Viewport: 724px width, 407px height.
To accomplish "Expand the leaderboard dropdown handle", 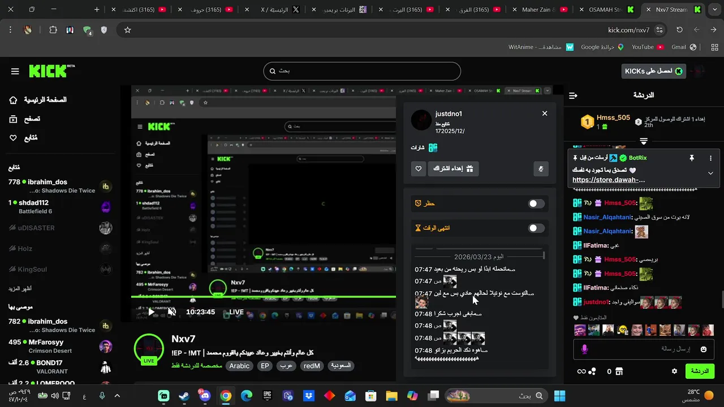I will (644, 141).
